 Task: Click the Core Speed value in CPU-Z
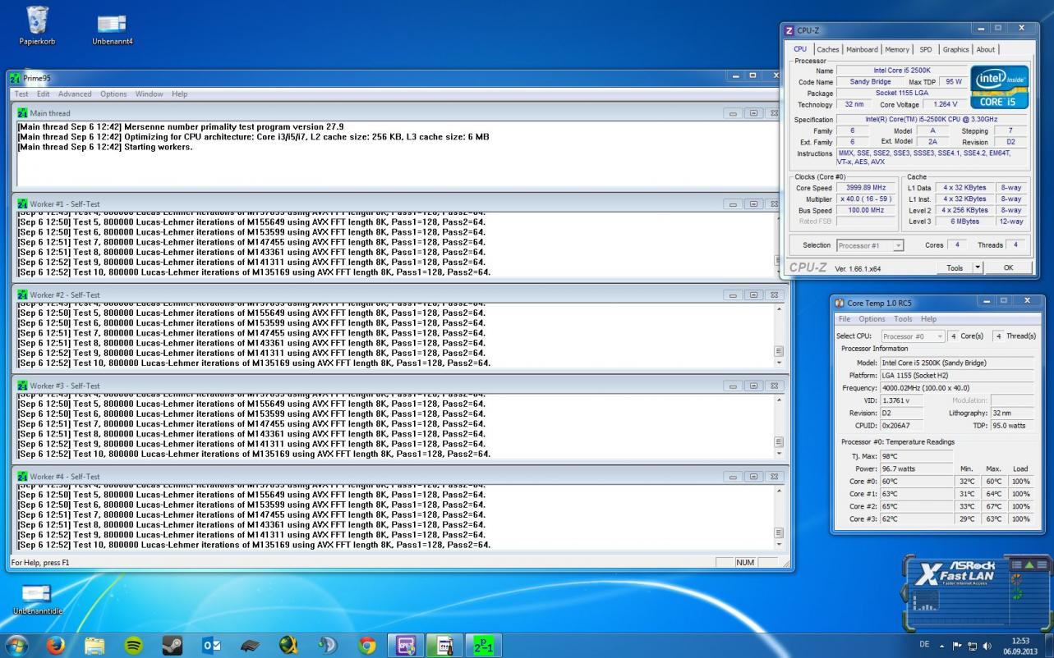pyautogui.click(x=866, y=188)
